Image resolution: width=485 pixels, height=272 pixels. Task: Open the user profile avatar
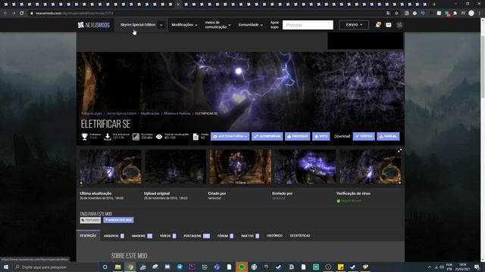[399, 25]
